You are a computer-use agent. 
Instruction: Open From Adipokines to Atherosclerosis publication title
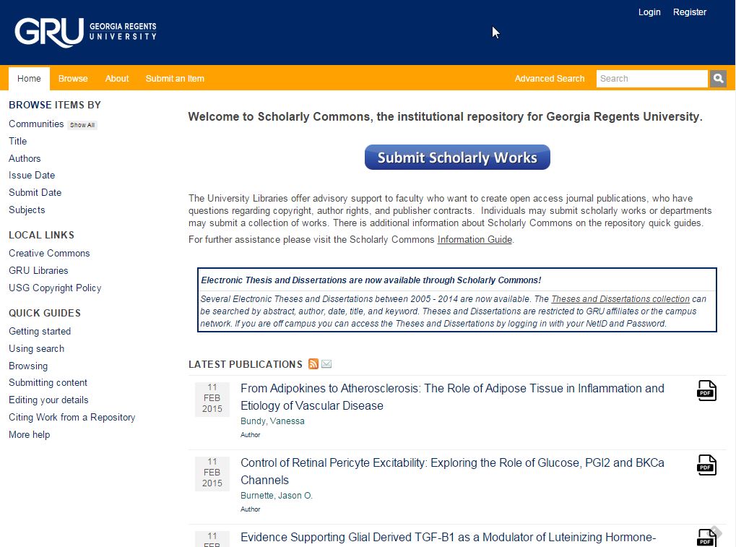click(x=452, y=397)
